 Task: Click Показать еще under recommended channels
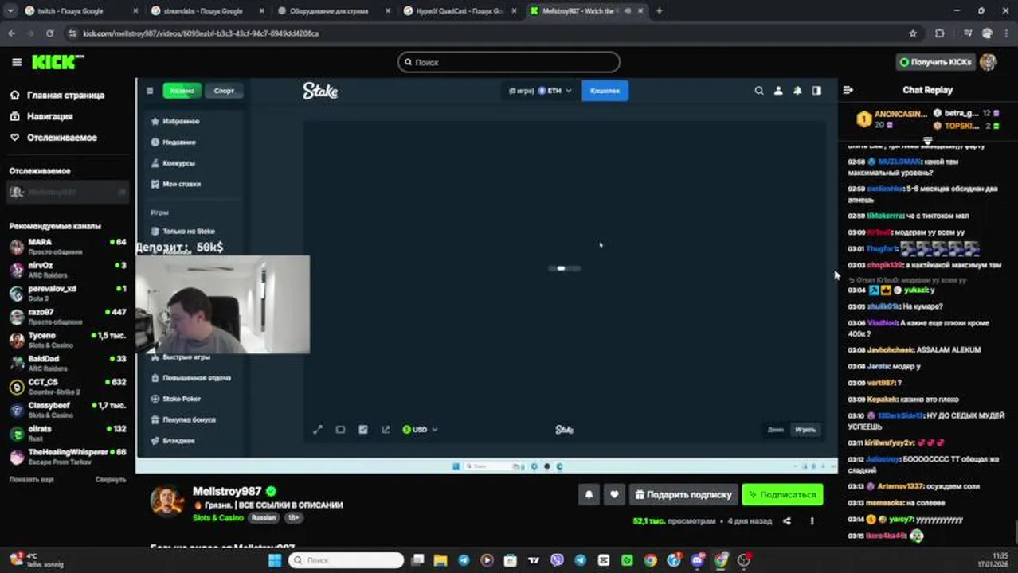pyautogui.click(x=31, y=480)
